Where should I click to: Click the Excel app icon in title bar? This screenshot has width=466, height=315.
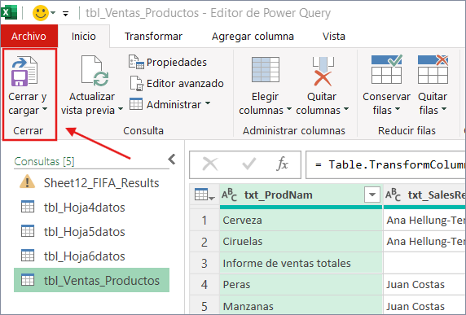pos(8,13)
